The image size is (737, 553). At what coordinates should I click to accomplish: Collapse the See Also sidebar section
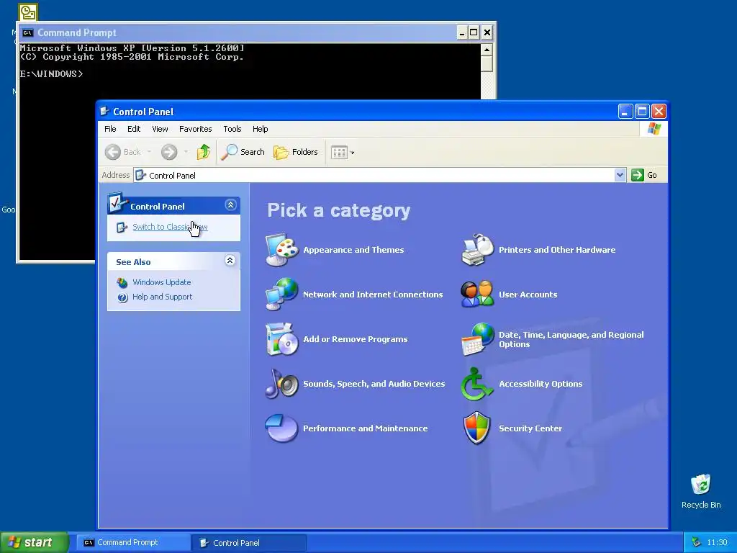(230, 261)
